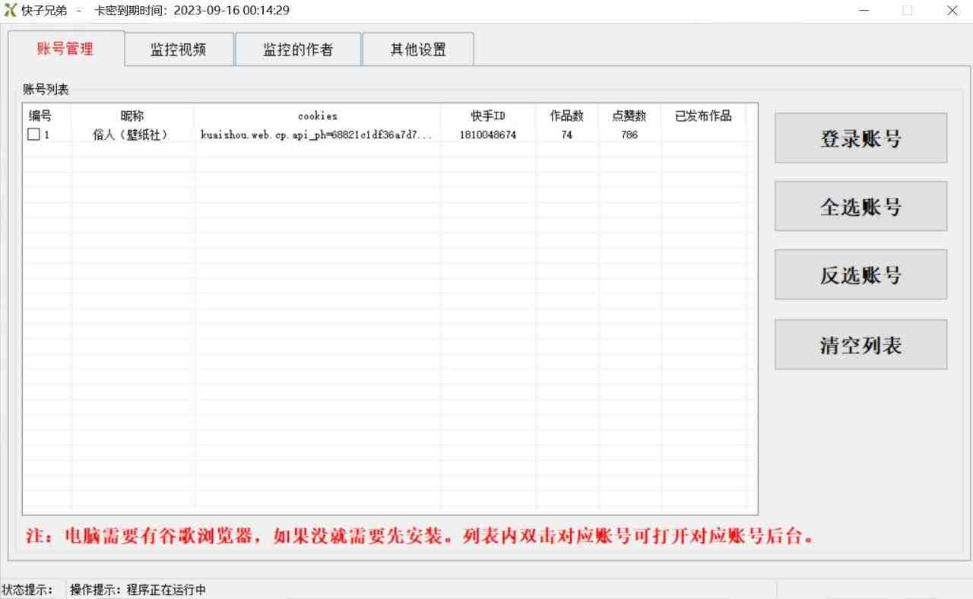This screenshot has height=599, width=973.
Task: Click the 快手ID column header
Action: pos(488,116)
